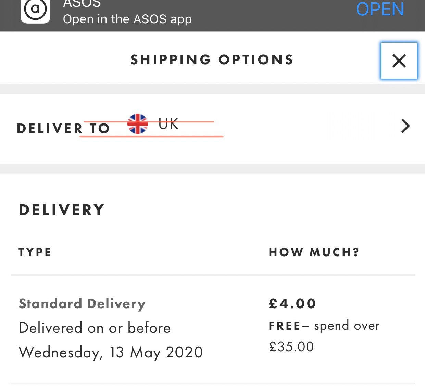Click the TYPE column header
This screenshot has height=392, width=425.
click(35, 252)
